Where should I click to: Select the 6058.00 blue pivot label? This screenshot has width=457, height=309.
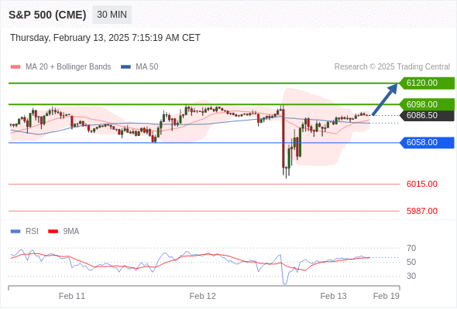coord(427,142)
